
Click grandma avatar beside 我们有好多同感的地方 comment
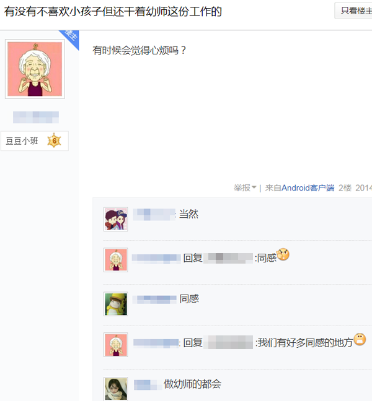116,345
